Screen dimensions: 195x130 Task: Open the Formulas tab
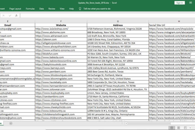[x=30, y=9]
